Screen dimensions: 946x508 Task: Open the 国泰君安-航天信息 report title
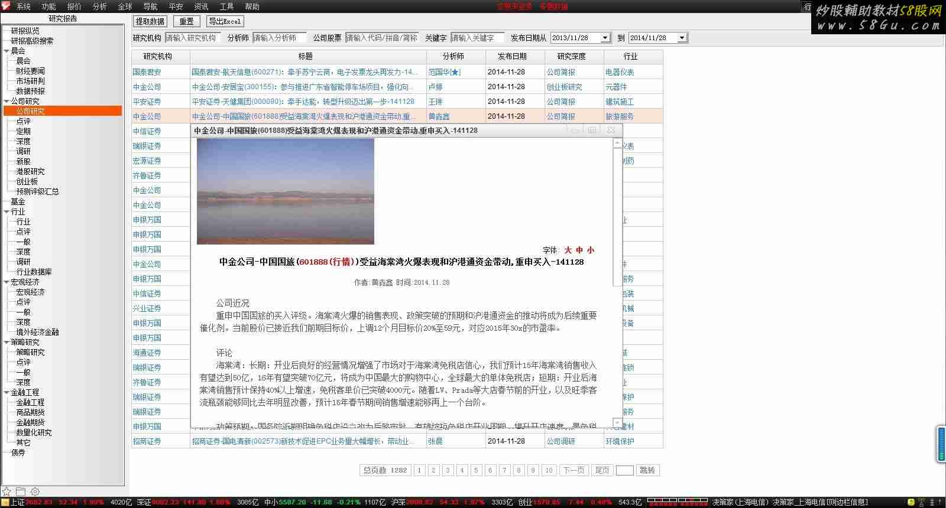pyautogui.click(x=304, y=72)
